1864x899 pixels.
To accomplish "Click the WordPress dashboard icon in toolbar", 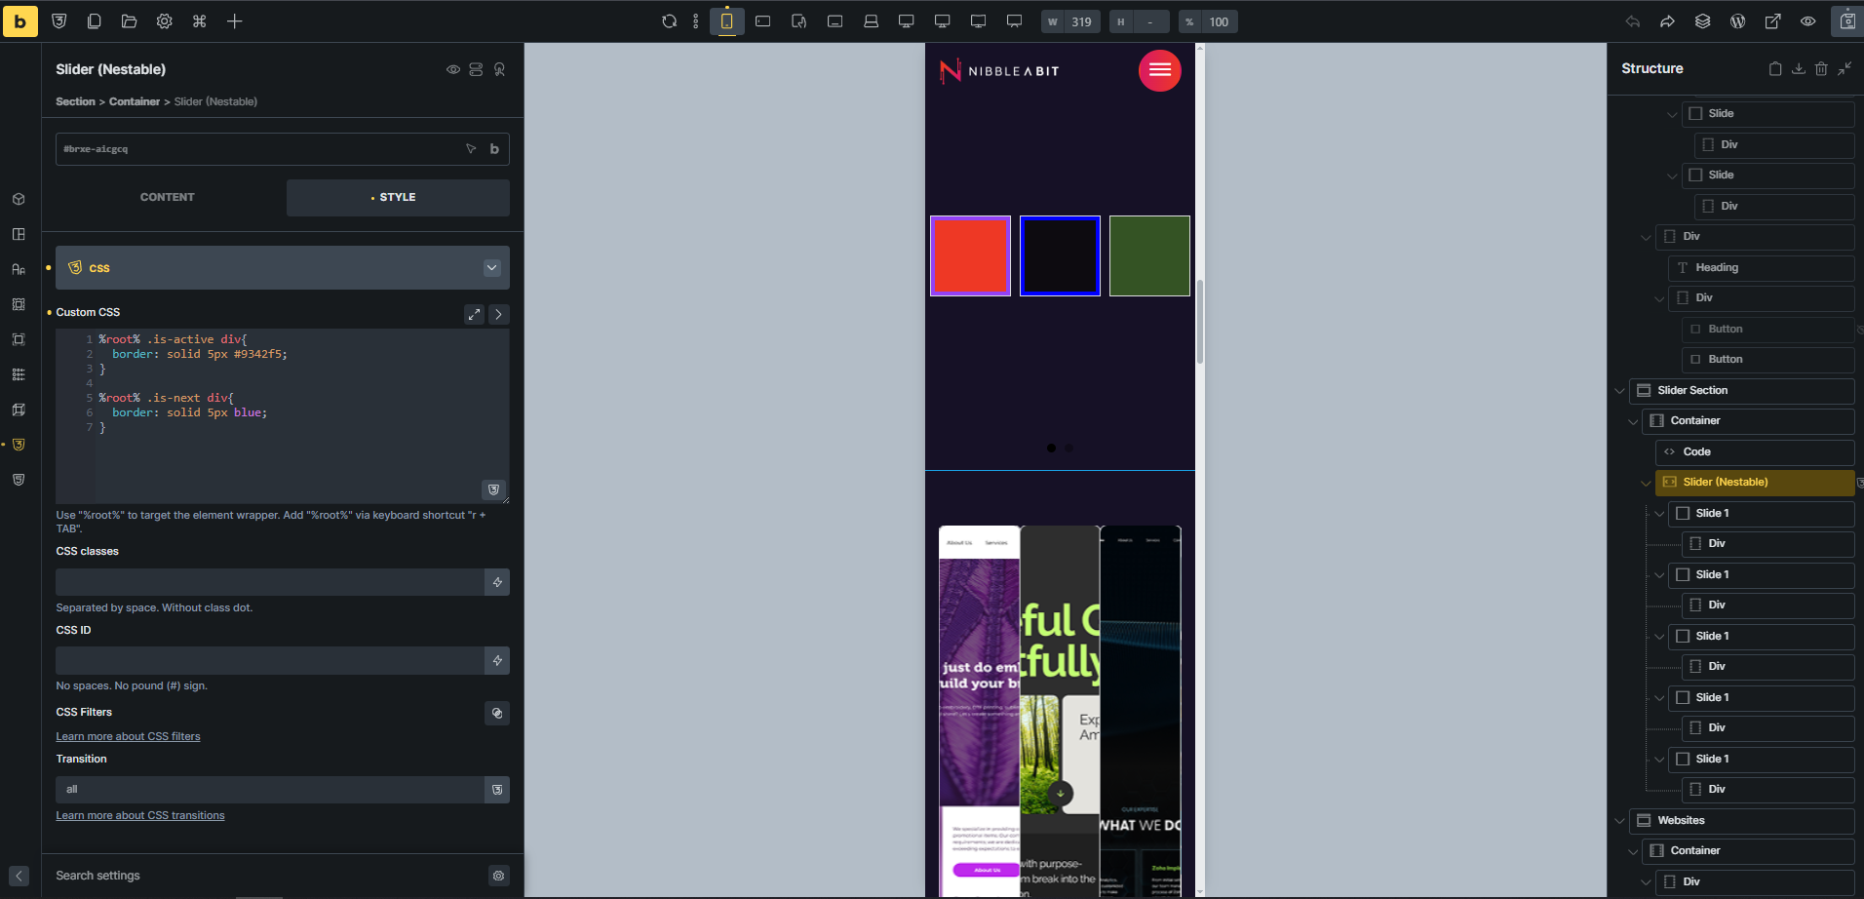I will pos(1737,21).
